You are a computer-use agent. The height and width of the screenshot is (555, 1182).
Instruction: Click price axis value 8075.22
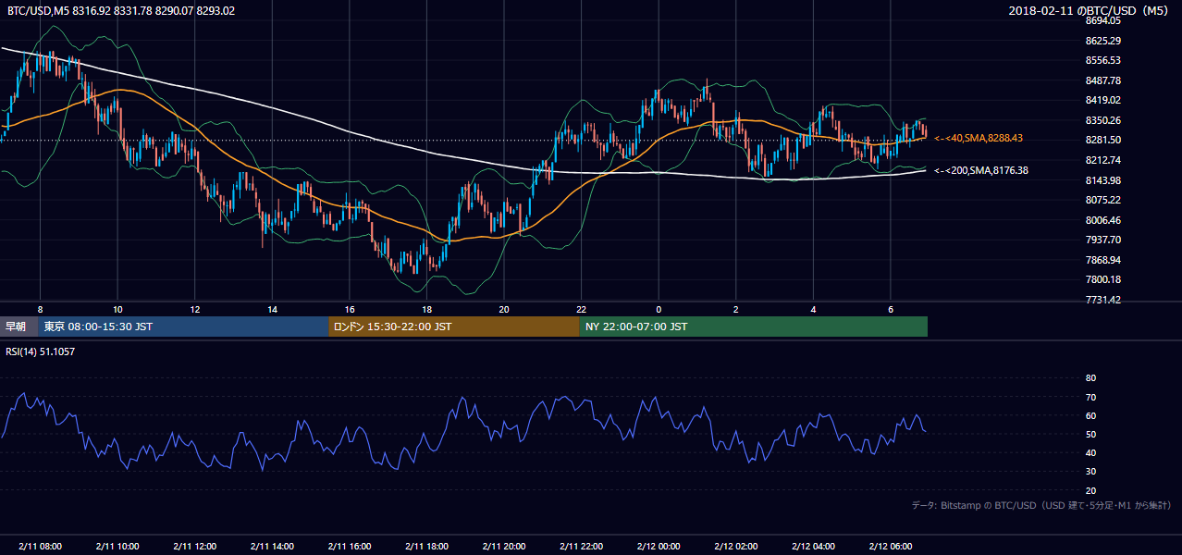point(1103,200)
